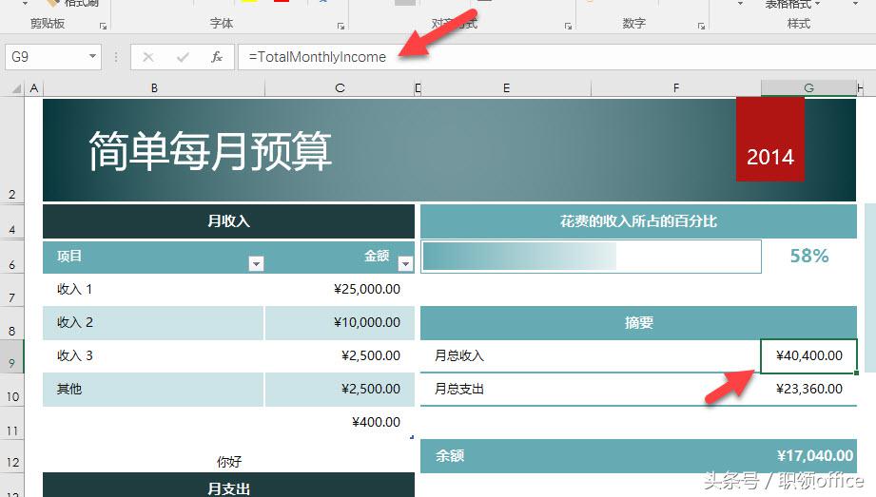Click inside the Name Box showing G9

(x=46, y=57)
